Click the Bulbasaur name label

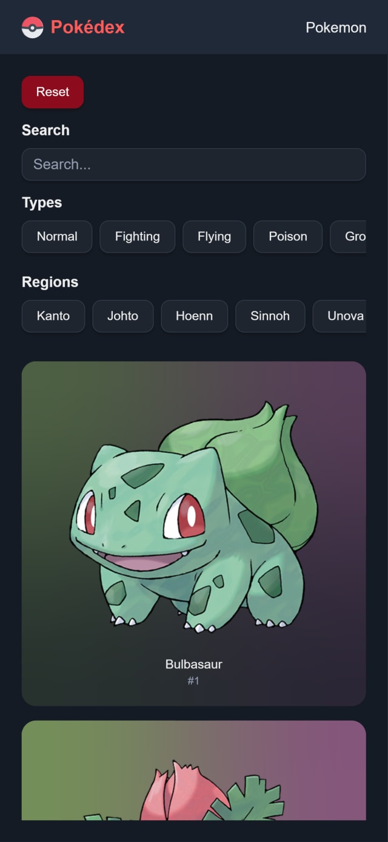tap(194, 664)
